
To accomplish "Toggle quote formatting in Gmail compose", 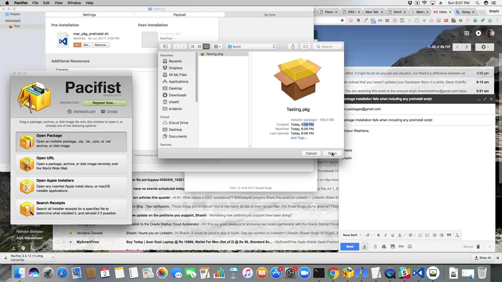I will click(449, 235).
